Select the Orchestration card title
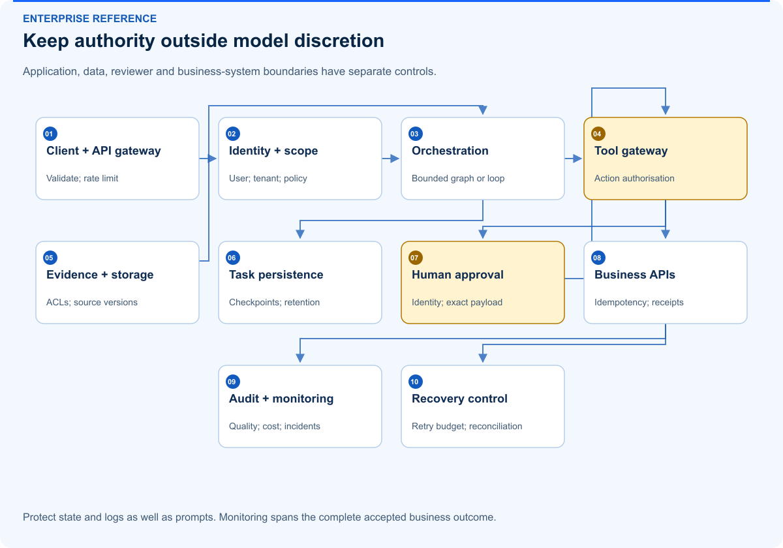 pyautogui.click(x=450, y=151)
